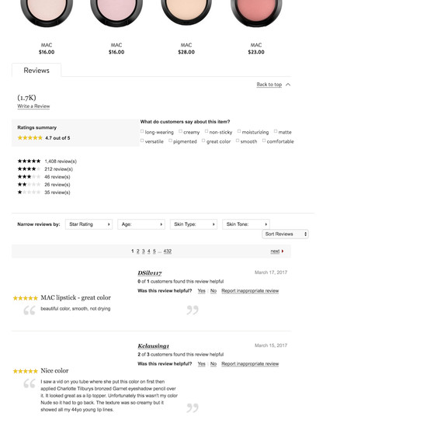
Task: Enable the creamy checkbox
Action: pyautogui.click(x=180, y=131)
